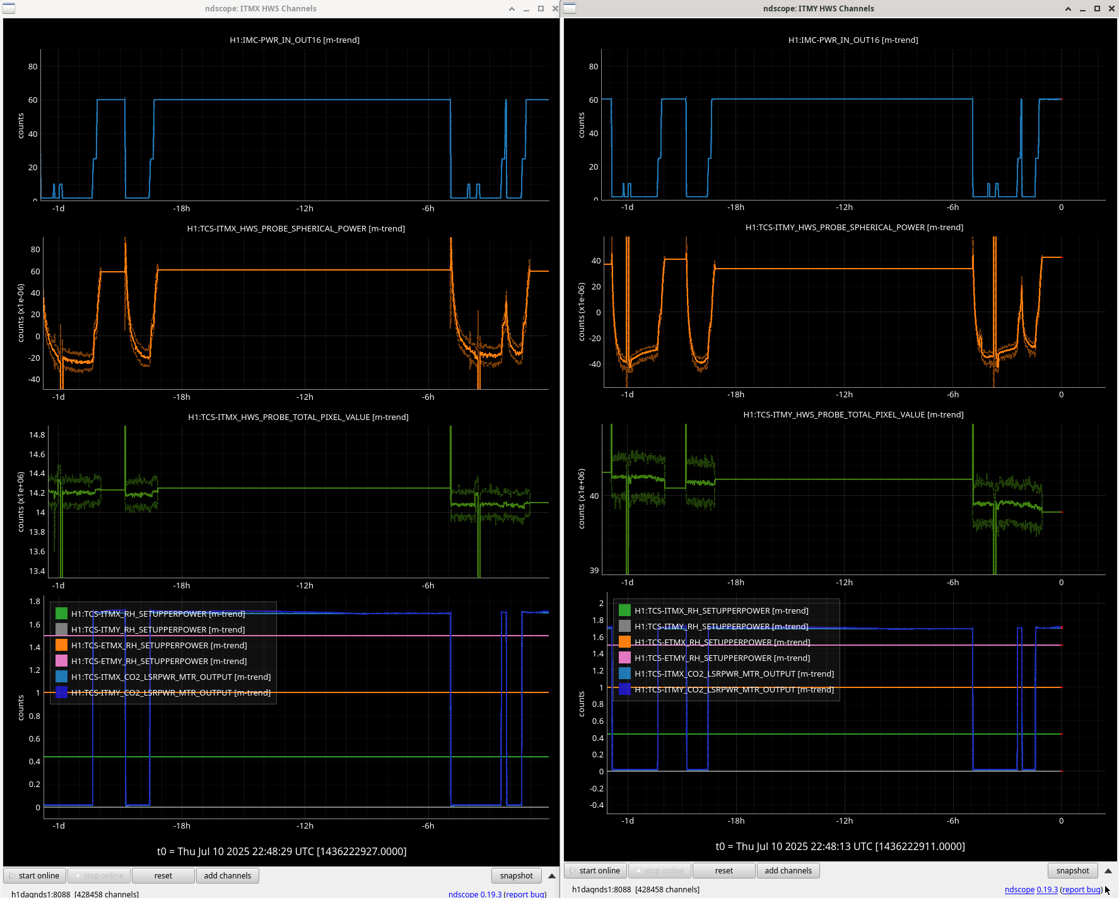The image size is (1119, 898).
Task: Click orange ETMX_RH_SETUPPERPOWER swatch in ITMX legend
Action: point(61,644)
